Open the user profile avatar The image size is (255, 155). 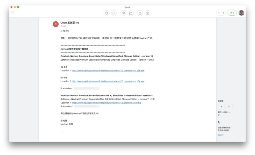pyautogui.click(x=241, y=13)
